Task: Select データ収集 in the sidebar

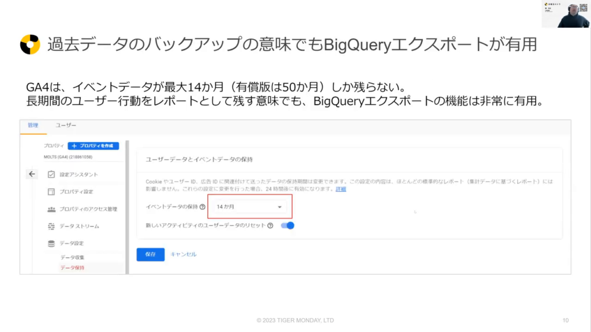Action: (x=72, y=258)
